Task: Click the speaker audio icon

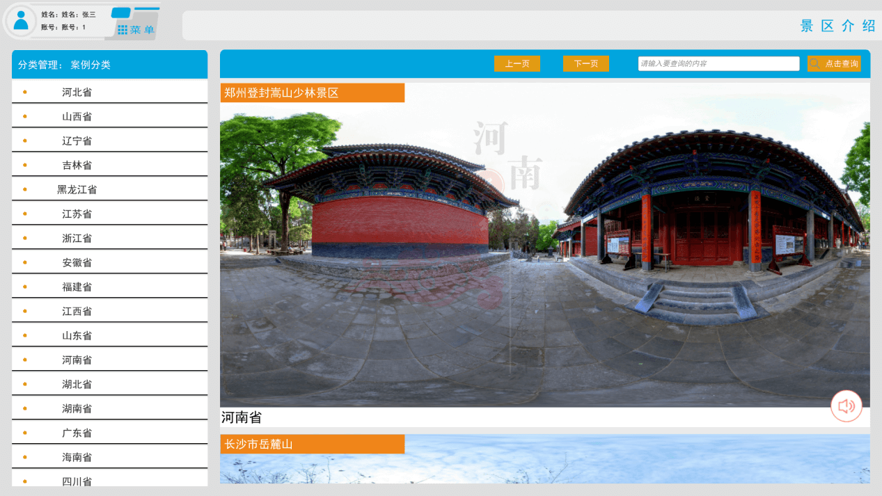Action: 846,406
